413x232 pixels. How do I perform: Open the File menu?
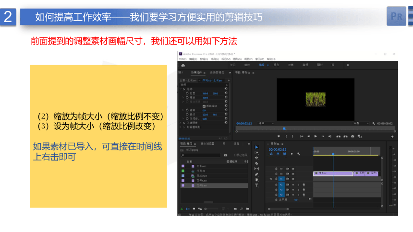pyautogui.click(x=182, y=59)
